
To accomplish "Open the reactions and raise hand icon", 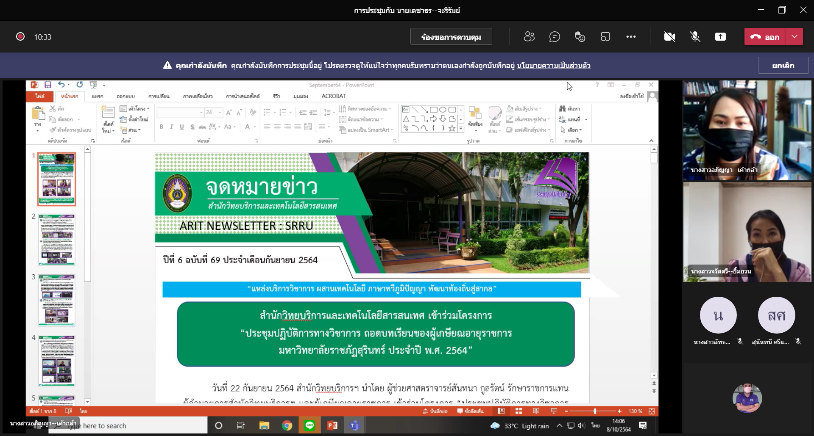I will pos(580,37).
